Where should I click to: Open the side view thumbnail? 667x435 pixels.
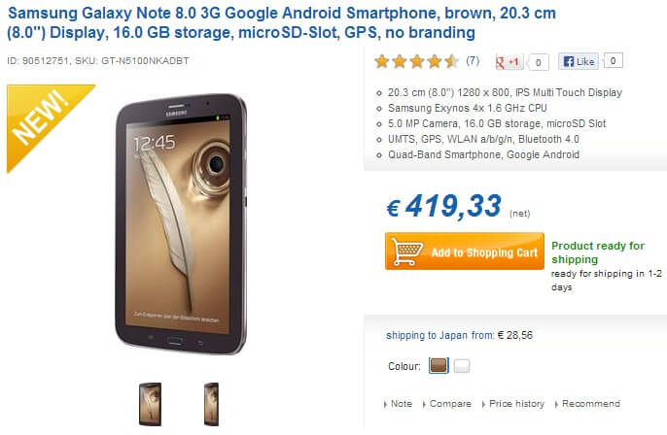211,404
